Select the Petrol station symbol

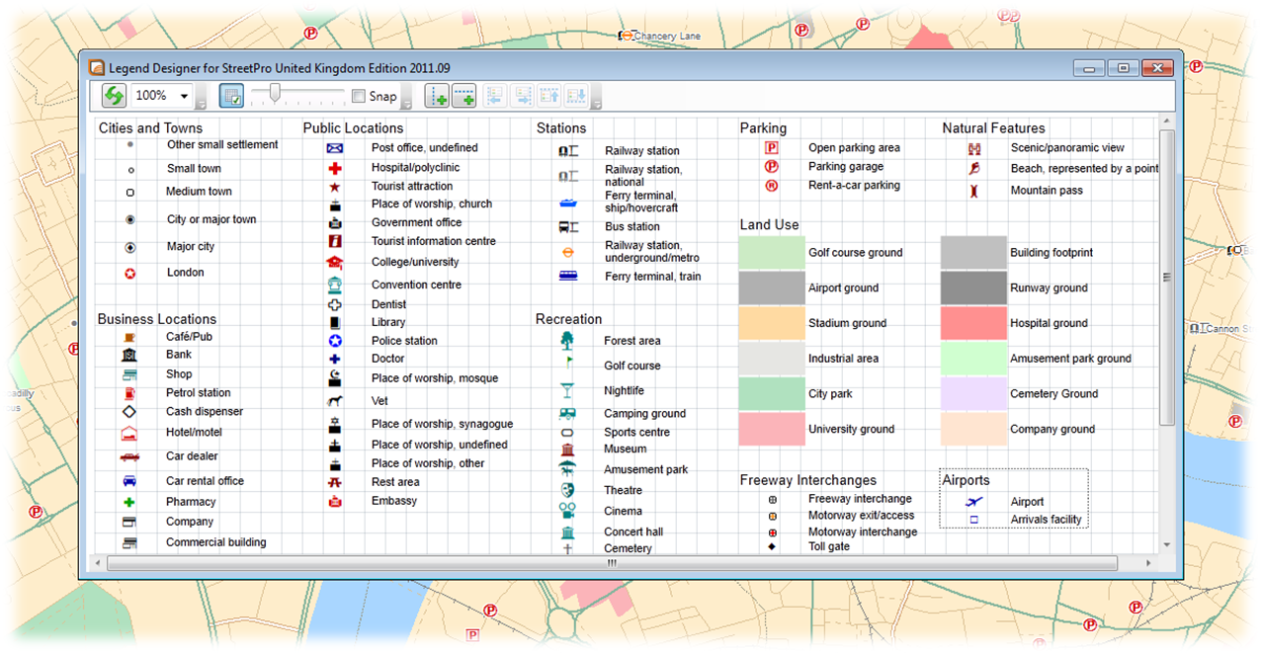[130, 393]
